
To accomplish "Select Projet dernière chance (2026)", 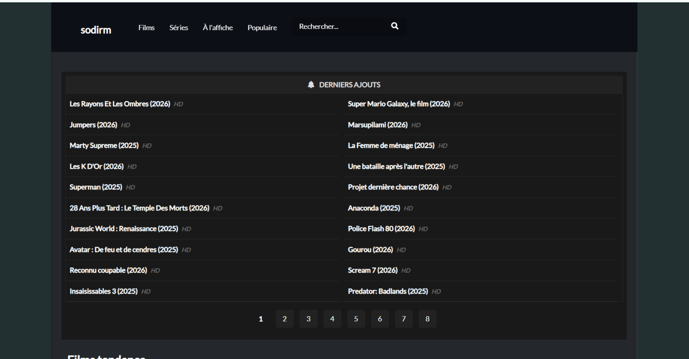I will click(393, 187).
